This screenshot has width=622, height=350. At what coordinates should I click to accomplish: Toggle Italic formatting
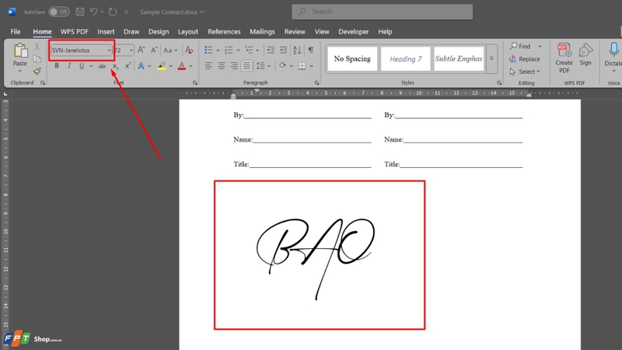[x=69, y=66]
